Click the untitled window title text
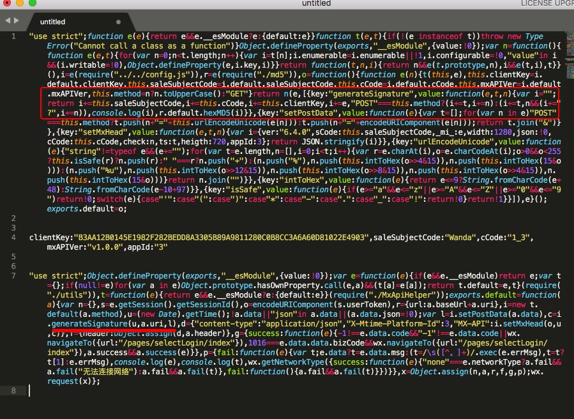Viewport: 574px width, 419px height. (x=316, y=4)
